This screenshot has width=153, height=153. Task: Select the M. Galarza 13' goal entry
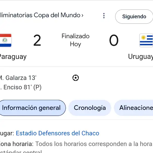[18, 78]
